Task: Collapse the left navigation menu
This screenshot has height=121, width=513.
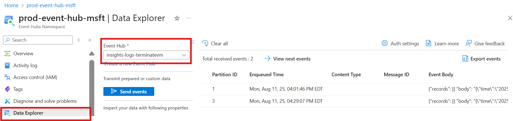Action: (x=90, y=40)
